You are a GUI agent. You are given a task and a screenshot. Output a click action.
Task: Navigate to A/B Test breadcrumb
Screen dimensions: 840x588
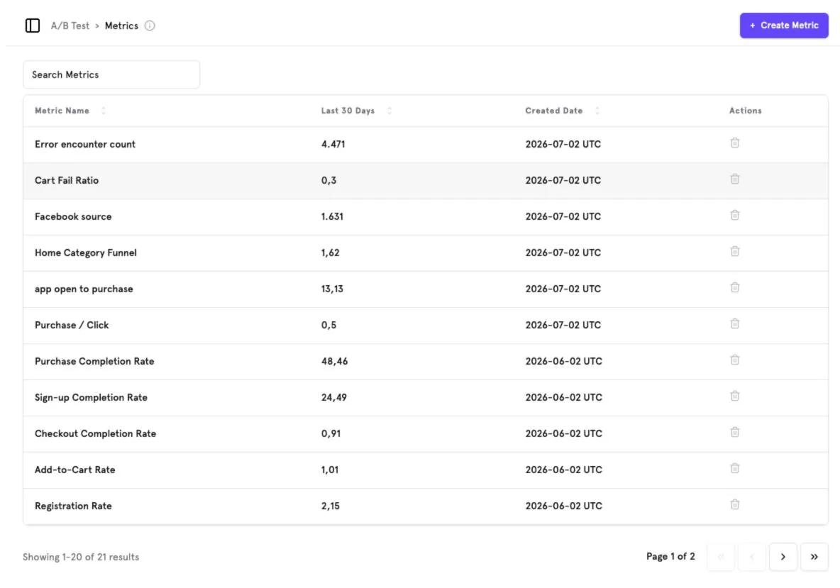(70, 26)
